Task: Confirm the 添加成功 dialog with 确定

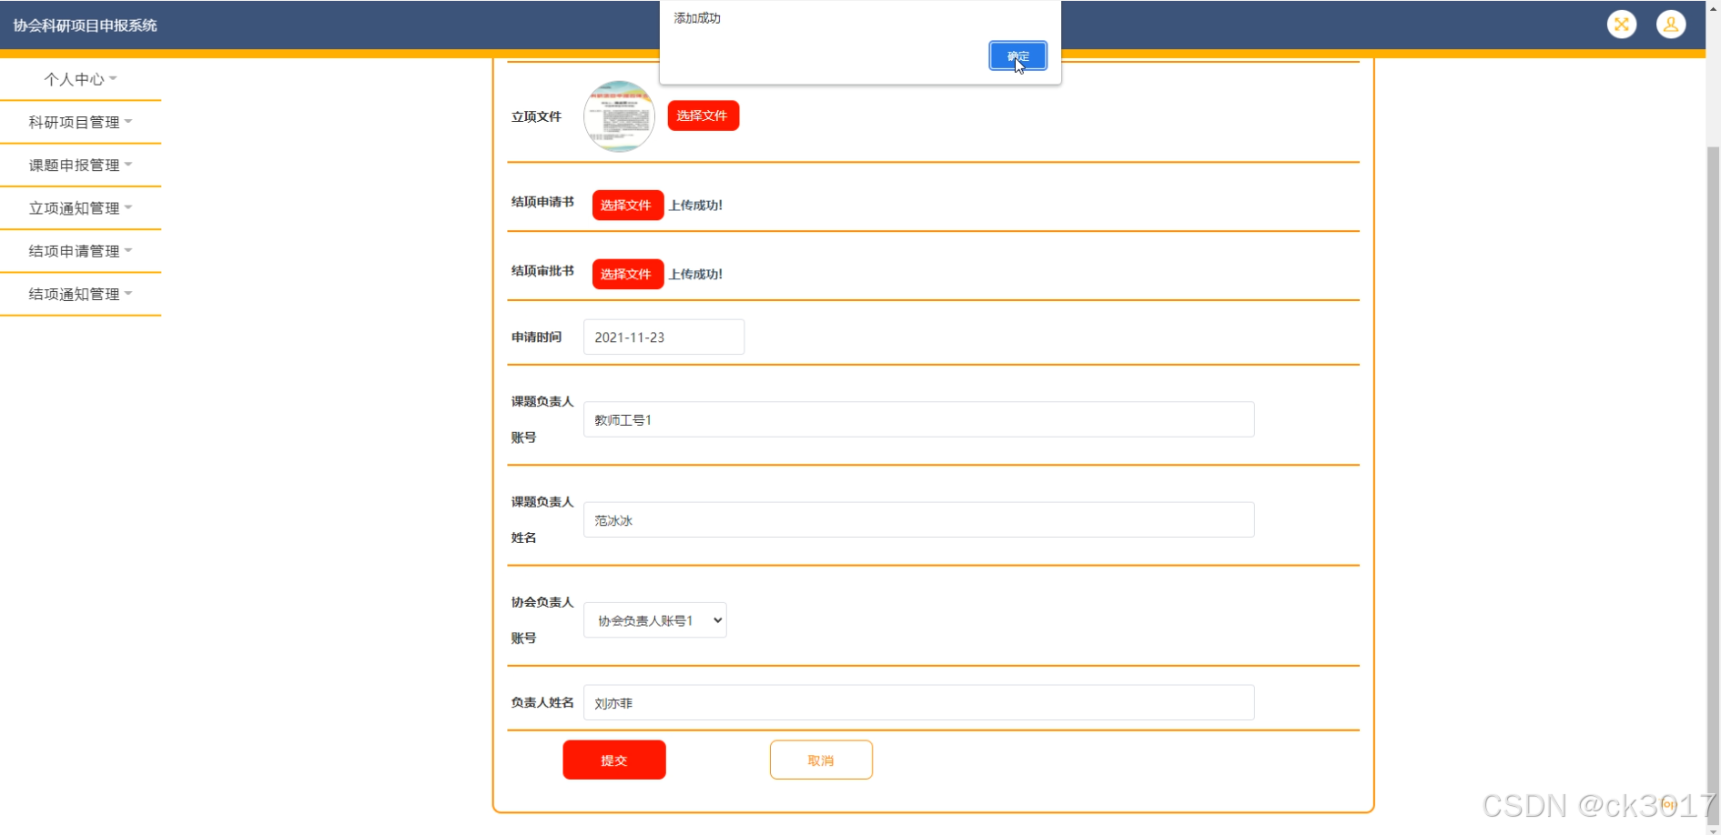Action: pos(1017,56)
